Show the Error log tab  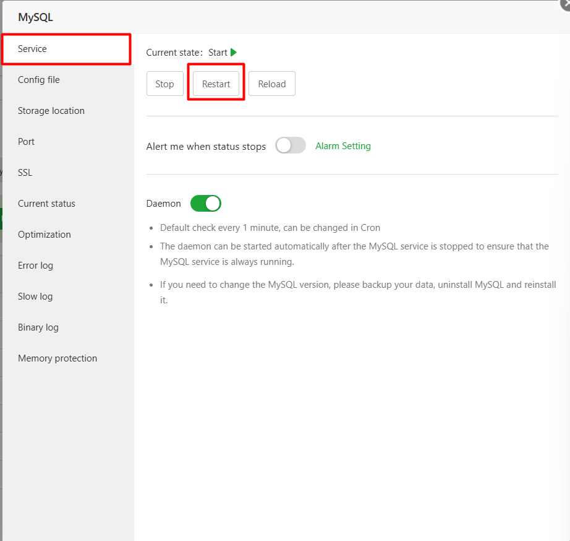tap(68, 266)
